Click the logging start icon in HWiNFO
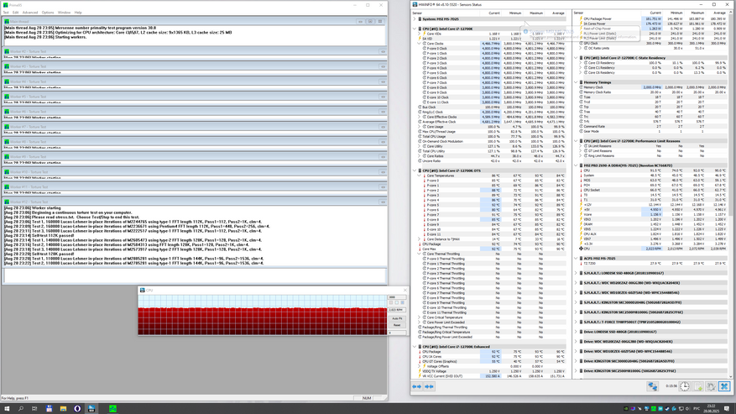 click(699, 386)
